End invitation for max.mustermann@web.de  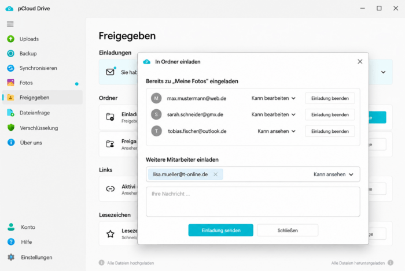pos(330,98)
